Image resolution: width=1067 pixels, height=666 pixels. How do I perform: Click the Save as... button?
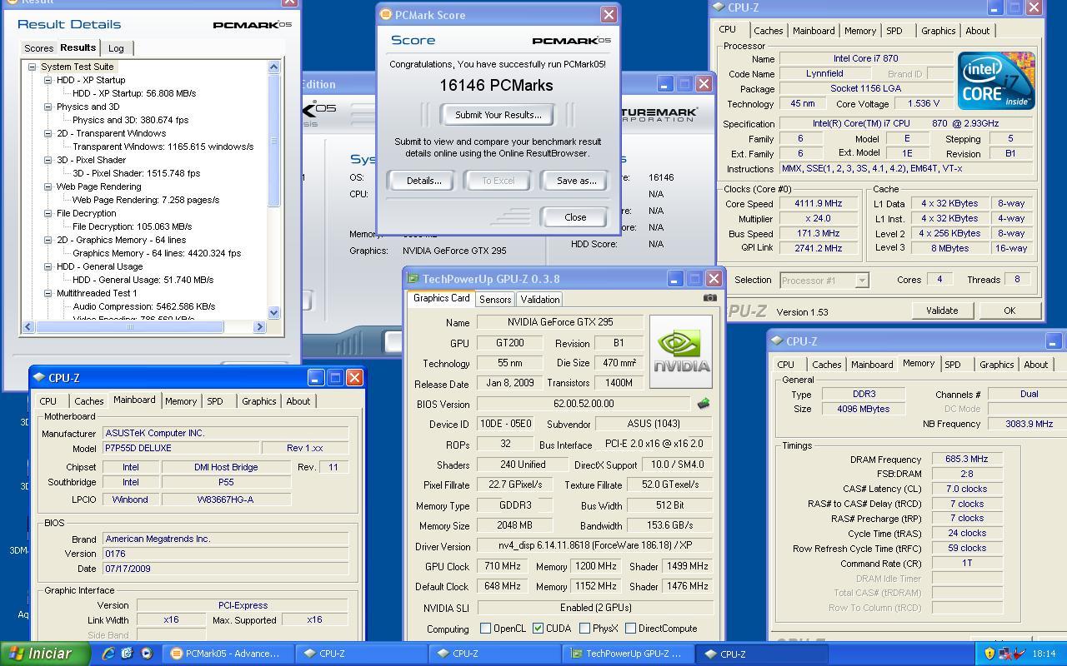(x=576, y=181)
